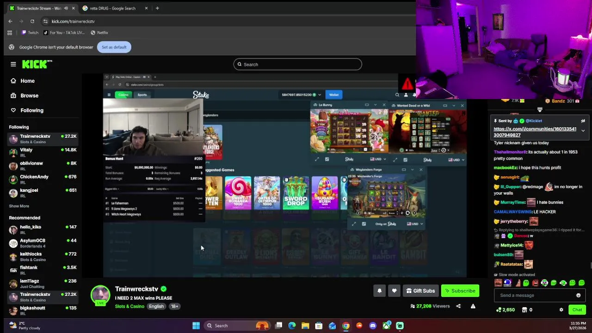Image resolution: width=592 pixels, height=333 pixels.
Task: Open the taskbar clock and date
Action: [577, 326]
